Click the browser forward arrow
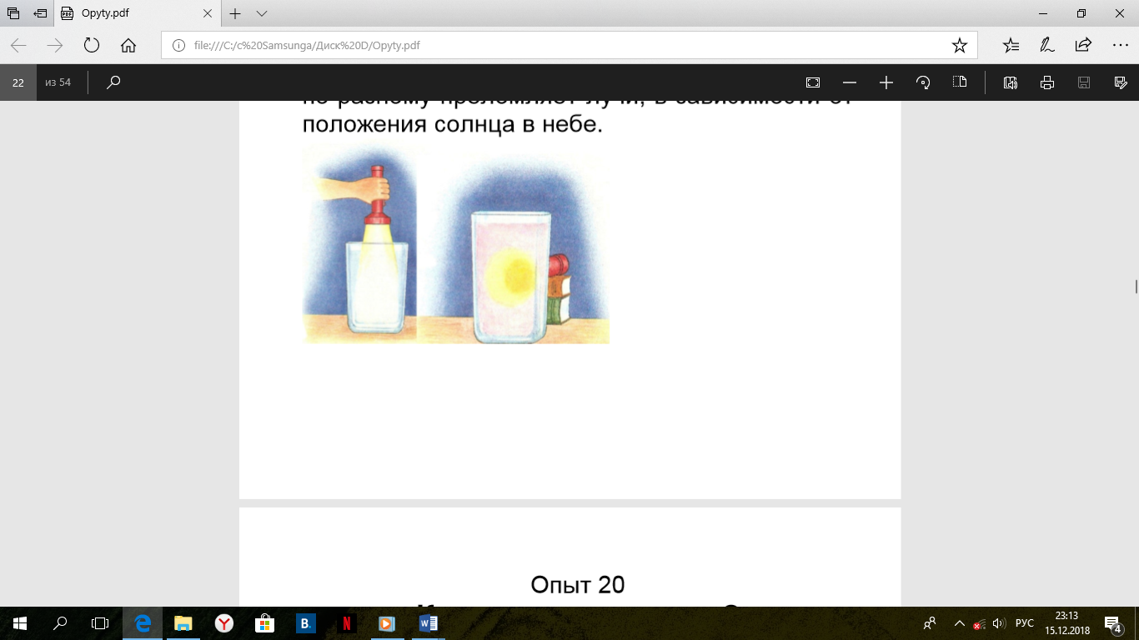This screenshot has height=640, width=1139. point(55,45)
